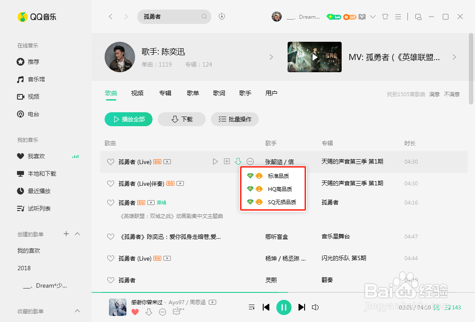Open 最近播放 recent plays
Viewport: 475px width, 322px height.
[x=34, y=191]
